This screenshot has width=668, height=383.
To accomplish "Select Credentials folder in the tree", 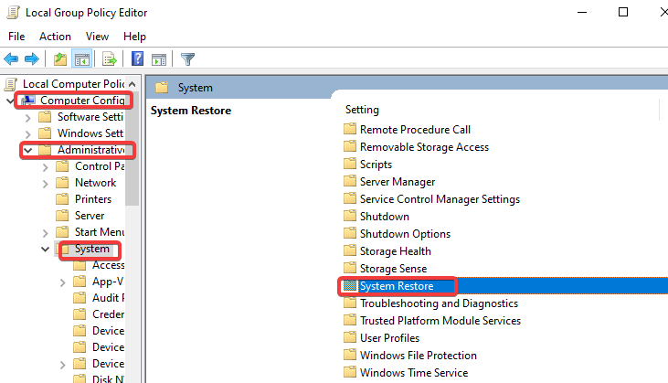I will coord(109,314).
